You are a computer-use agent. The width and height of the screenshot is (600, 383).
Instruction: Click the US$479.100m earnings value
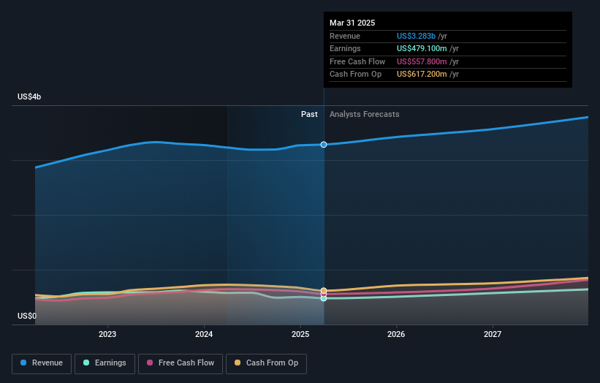click(422, 48)
